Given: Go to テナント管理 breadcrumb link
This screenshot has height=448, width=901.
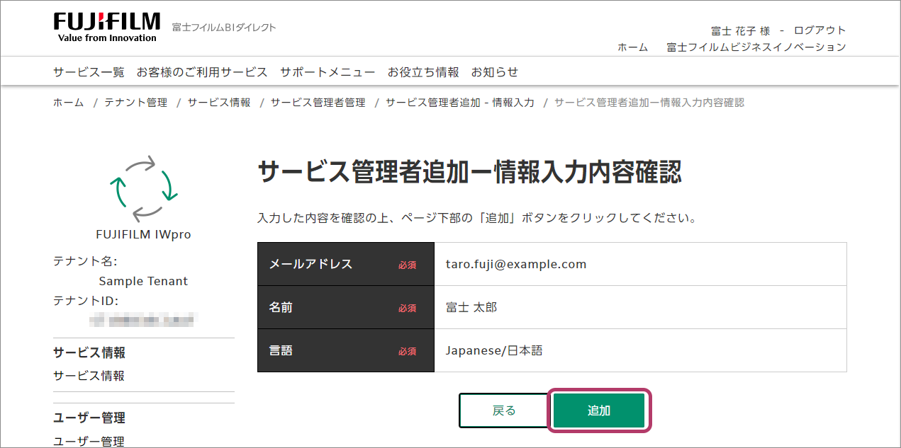Looking at the screenshot, I should (x=136, y=103).
